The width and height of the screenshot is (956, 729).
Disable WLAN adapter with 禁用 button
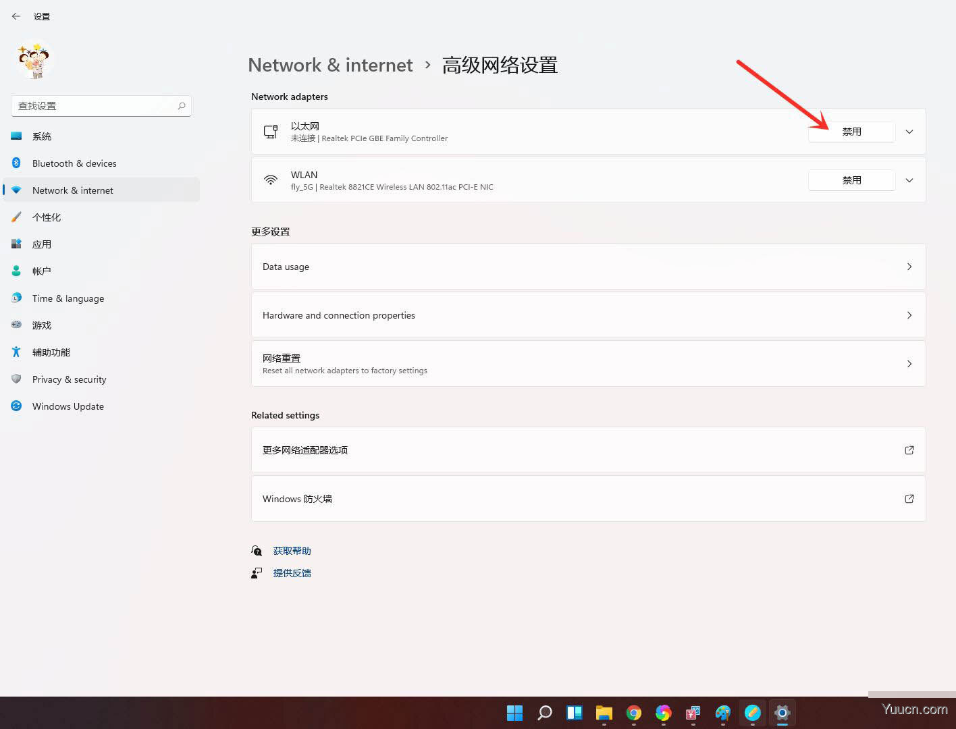tap(851, 180)
